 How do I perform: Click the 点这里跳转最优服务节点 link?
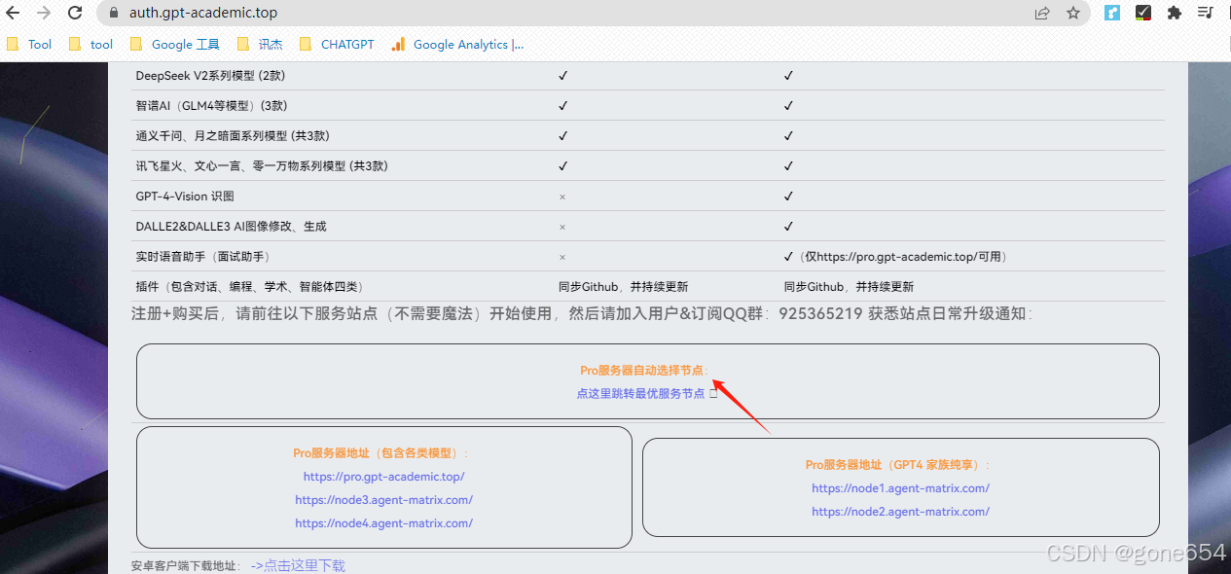point(640,393)
